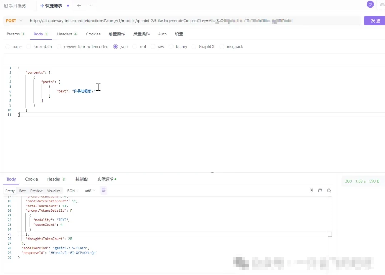Click the "modality": "TEXT" line
The height and width of the screenshot is (275, 385).
[x=52, y=220]
